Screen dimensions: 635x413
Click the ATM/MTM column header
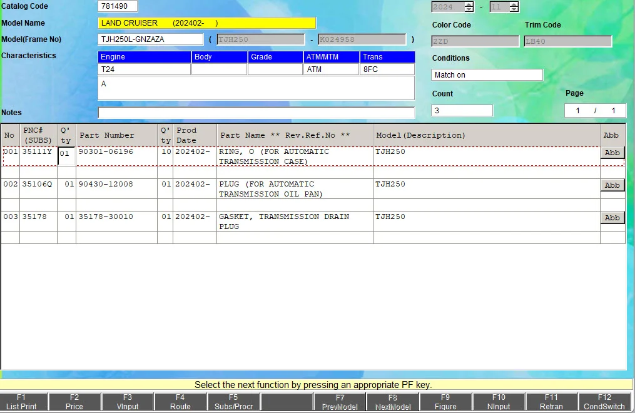[x=332, y=57]
